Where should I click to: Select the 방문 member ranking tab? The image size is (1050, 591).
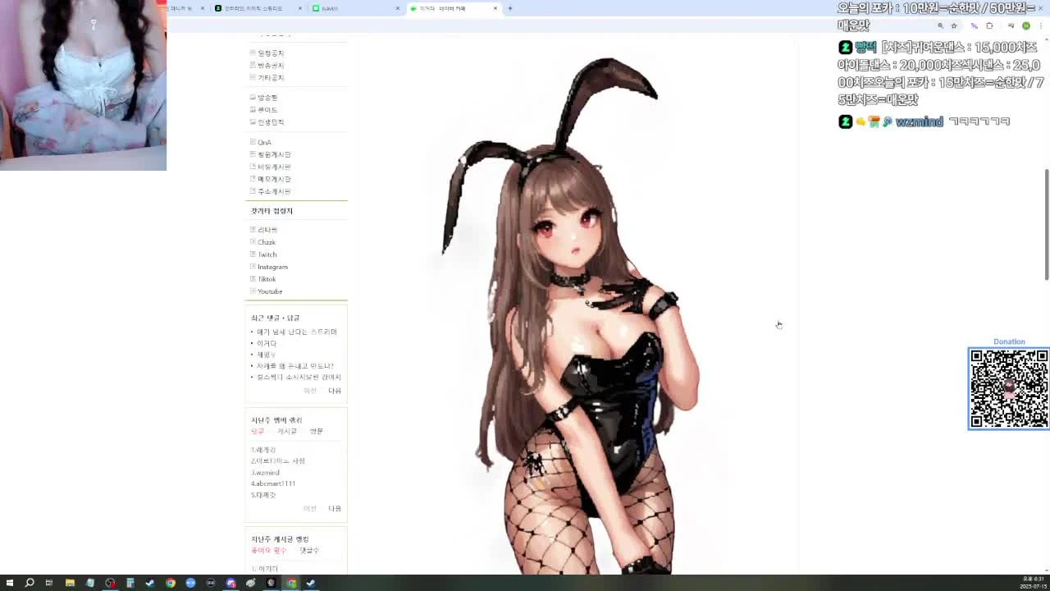point(317,432)
